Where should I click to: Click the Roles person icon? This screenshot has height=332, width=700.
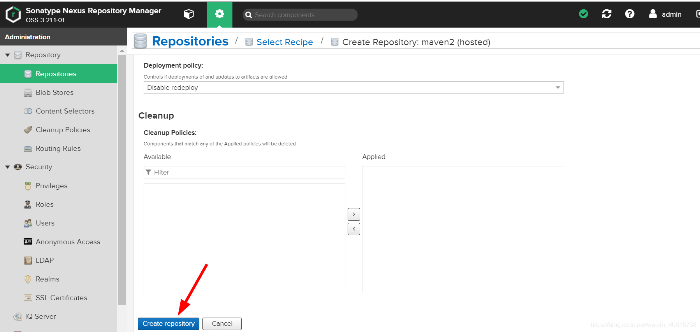[x=28, y=204]
